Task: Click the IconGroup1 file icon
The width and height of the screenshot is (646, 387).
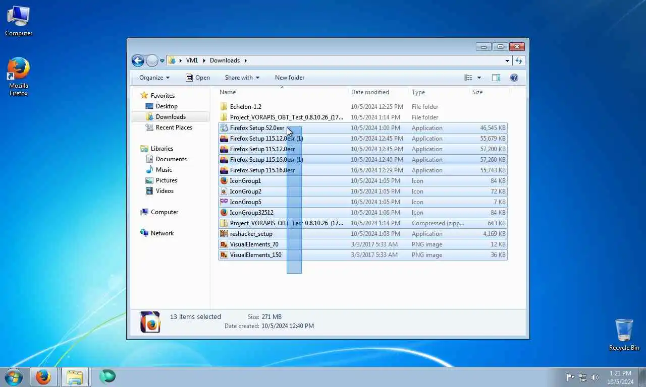Action: click(224, 181)
